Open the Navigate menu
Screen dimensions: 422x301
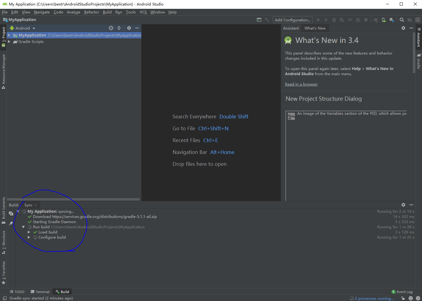coord(42,12)
